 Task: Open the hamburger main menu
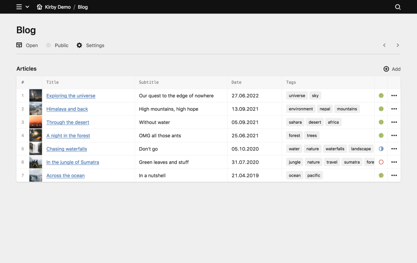pos(19,7)
